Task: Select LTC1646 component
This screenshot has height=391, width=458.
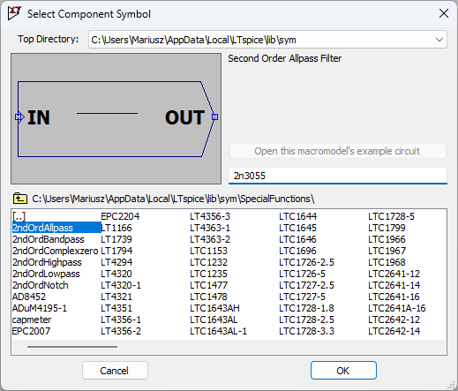Action: [297, 239]
